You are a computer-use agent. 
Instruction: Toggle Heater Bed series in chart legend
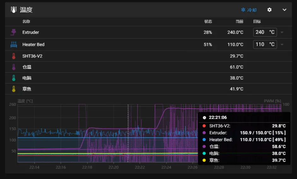tap(221, 140)
